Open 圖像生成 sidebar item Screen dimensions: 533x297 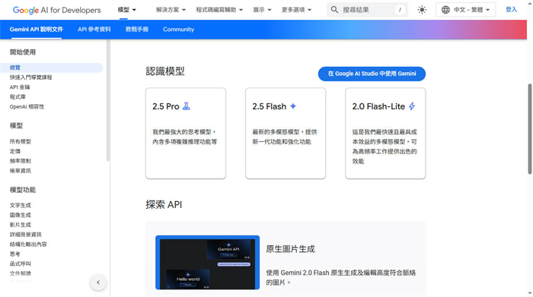(x=21, y=215)
